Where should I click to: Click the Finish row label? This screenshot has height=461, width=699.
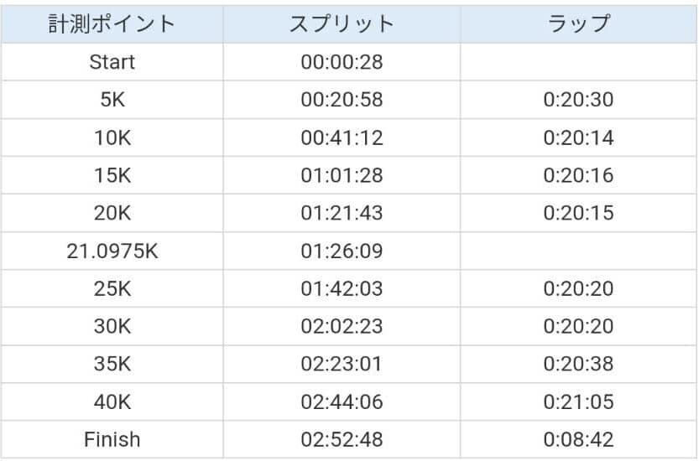click(112, 439)
